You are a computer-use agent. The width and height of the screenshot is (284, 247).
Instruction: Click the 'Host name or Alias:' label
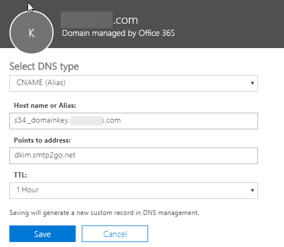45,106
